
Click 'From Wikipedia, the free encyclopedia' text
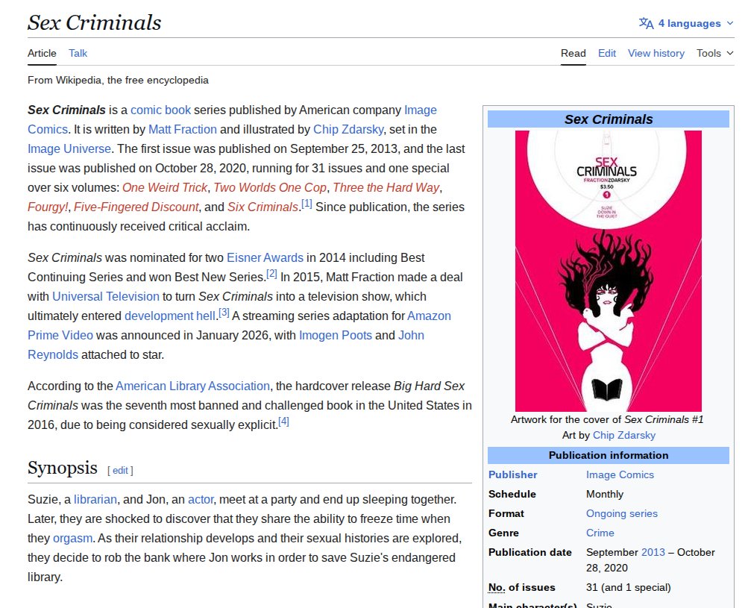(x=119, y=80)
